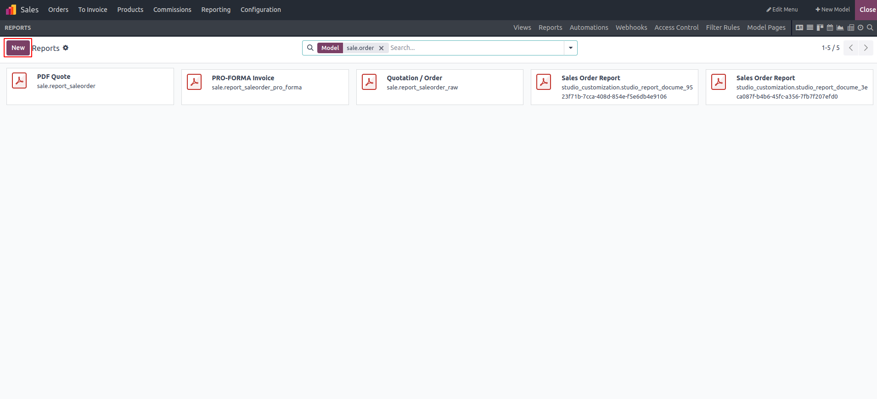Open the Model Pages tab
Image resolution: width=877 pixels, height=399 pixels.
coord(766,28)
